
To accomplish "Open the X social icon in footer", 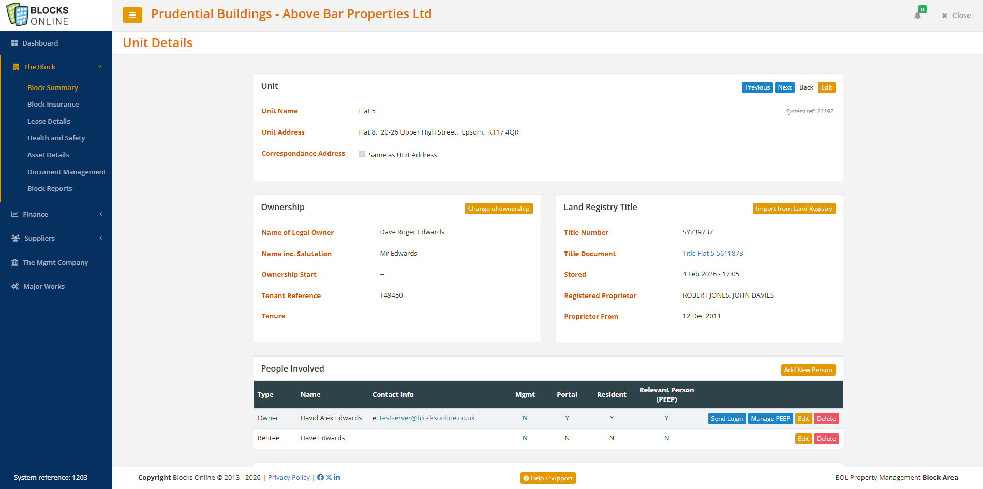I will click(x=329, y=477).
